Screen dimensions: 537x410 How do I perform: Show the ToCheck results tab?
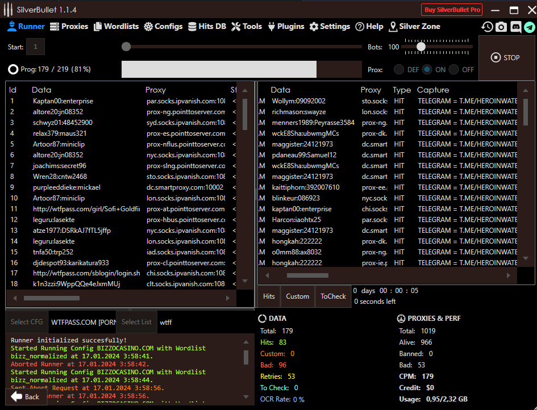(333, 296)
